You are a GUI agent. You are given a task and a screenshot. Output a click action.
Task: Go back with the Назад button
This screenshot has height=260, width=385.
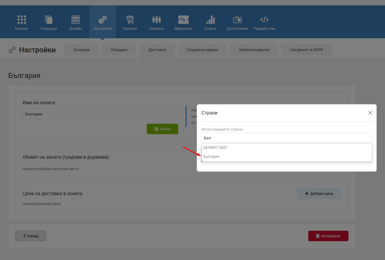click(31, 236)
